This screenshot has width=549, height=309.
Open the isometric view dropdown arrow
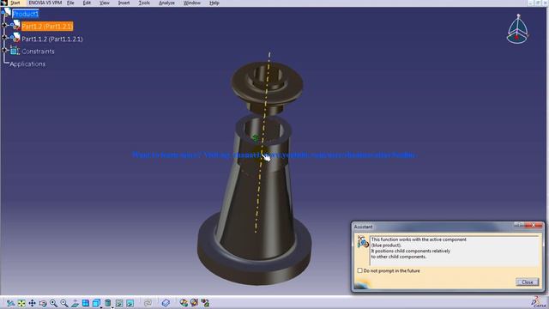pos(101,306)
